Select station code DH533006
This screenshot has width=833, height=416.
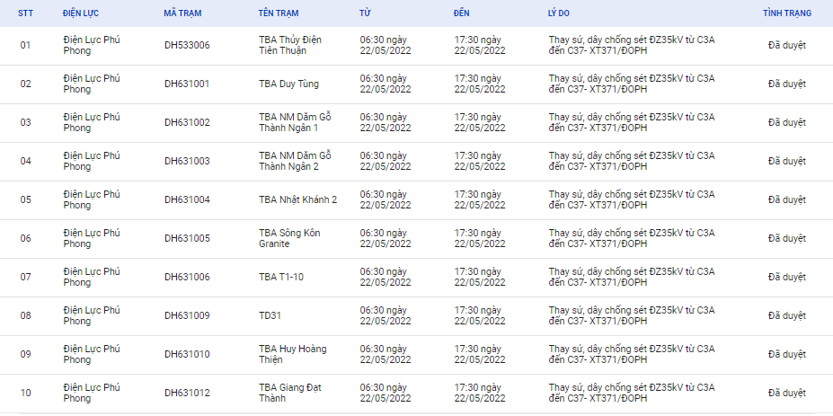[187, 45]
